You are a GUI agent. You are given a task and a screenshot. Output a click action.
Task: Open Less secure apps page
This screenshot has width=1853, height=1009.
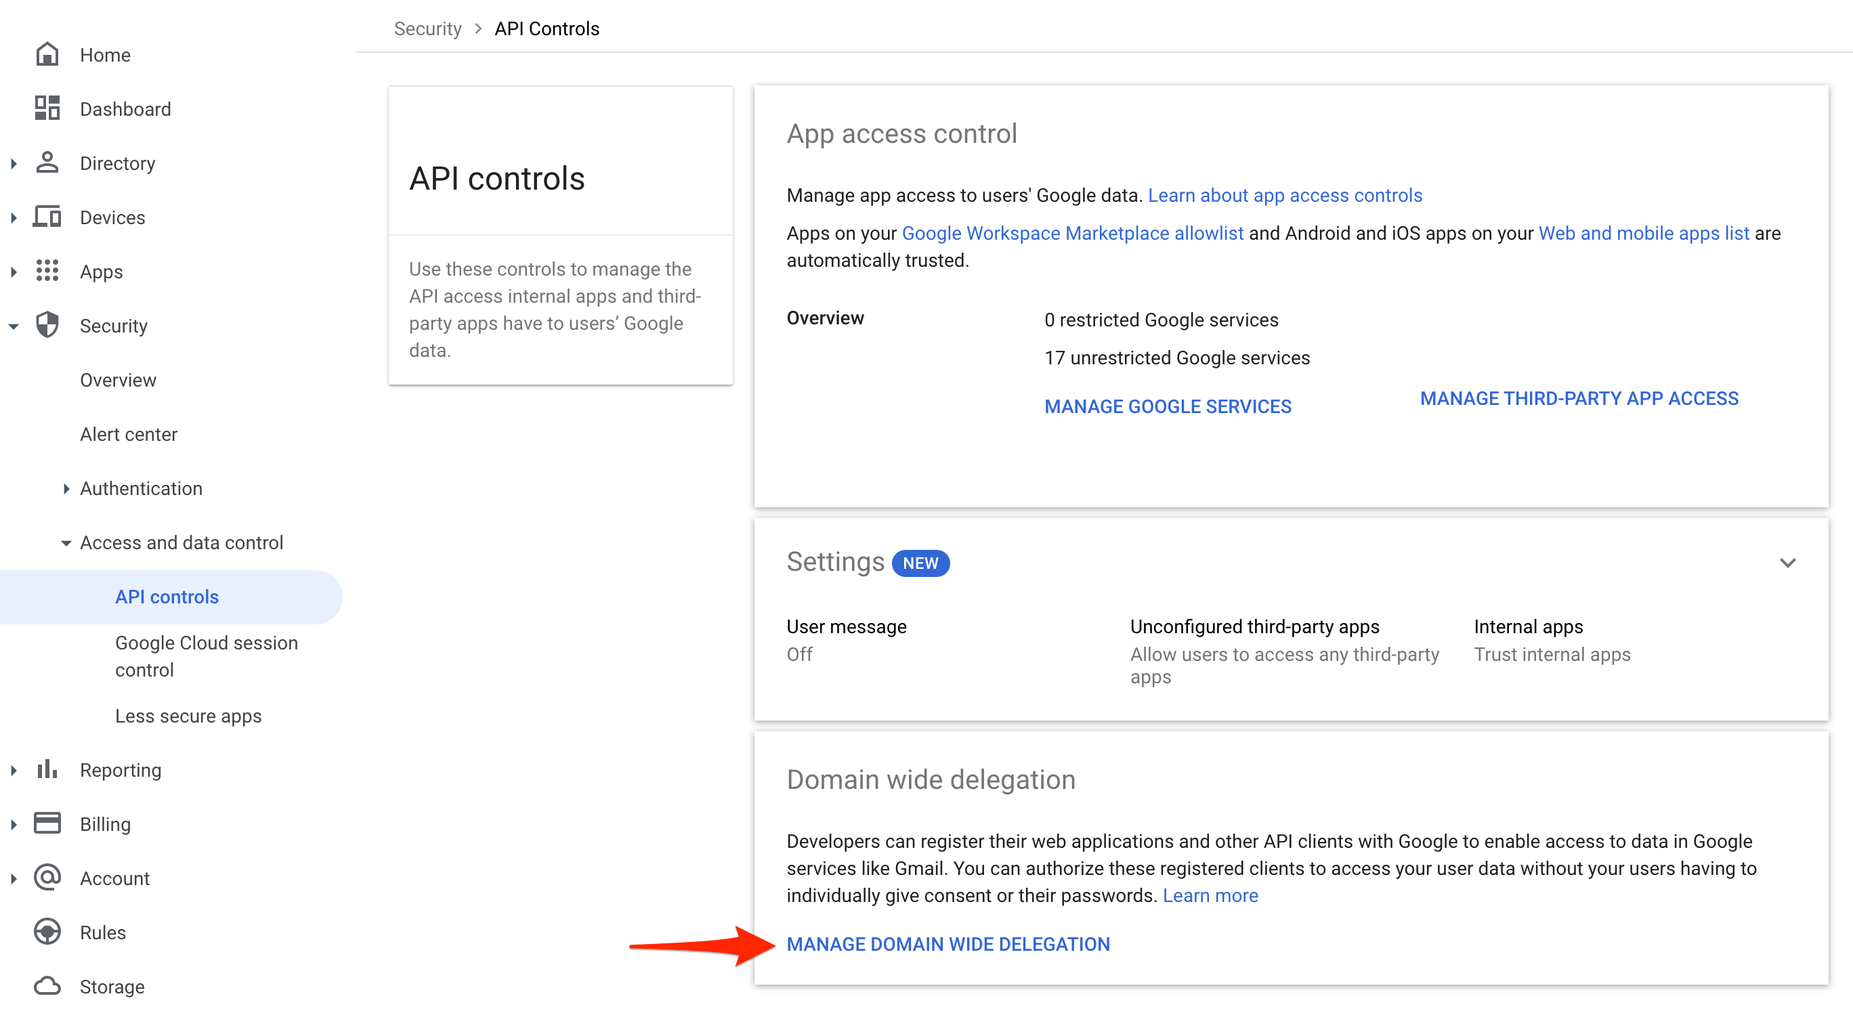tap(188, 716)
